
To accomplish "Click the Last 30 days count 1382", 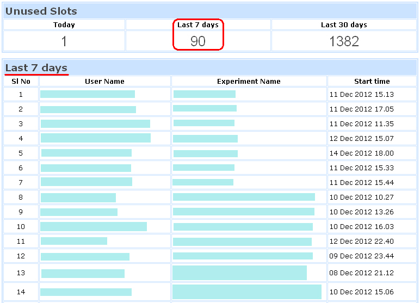I will click(x=344, y=41).
